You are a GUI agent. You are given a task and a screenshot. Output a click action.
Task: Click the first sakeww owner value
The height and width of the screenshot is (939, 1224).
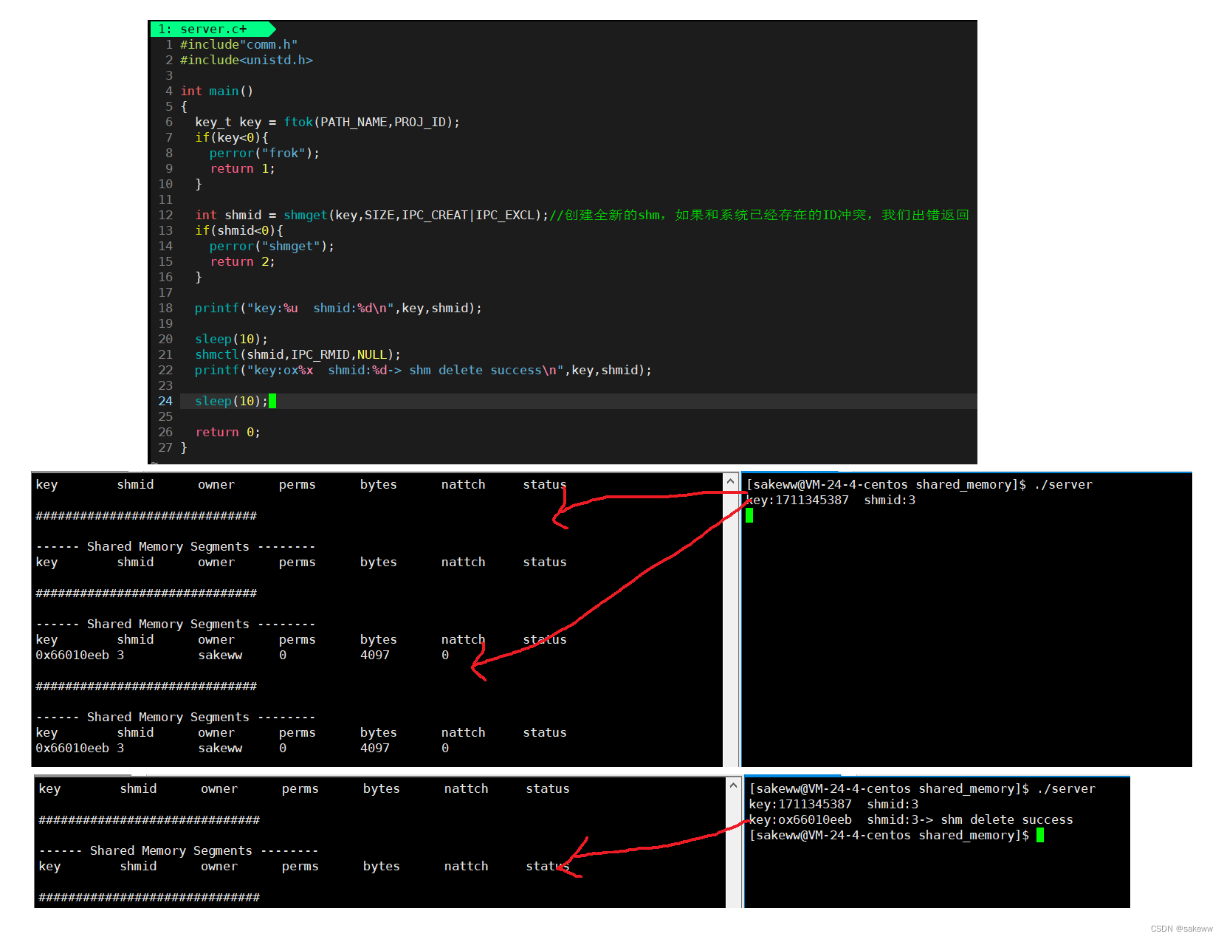pyautogui.click(x=220, y=655)
